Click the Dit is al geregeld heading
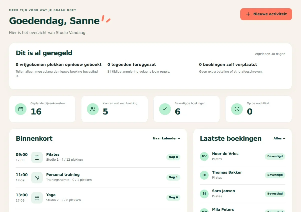This screenshot has height=212, width=301. tap(44, 53)
